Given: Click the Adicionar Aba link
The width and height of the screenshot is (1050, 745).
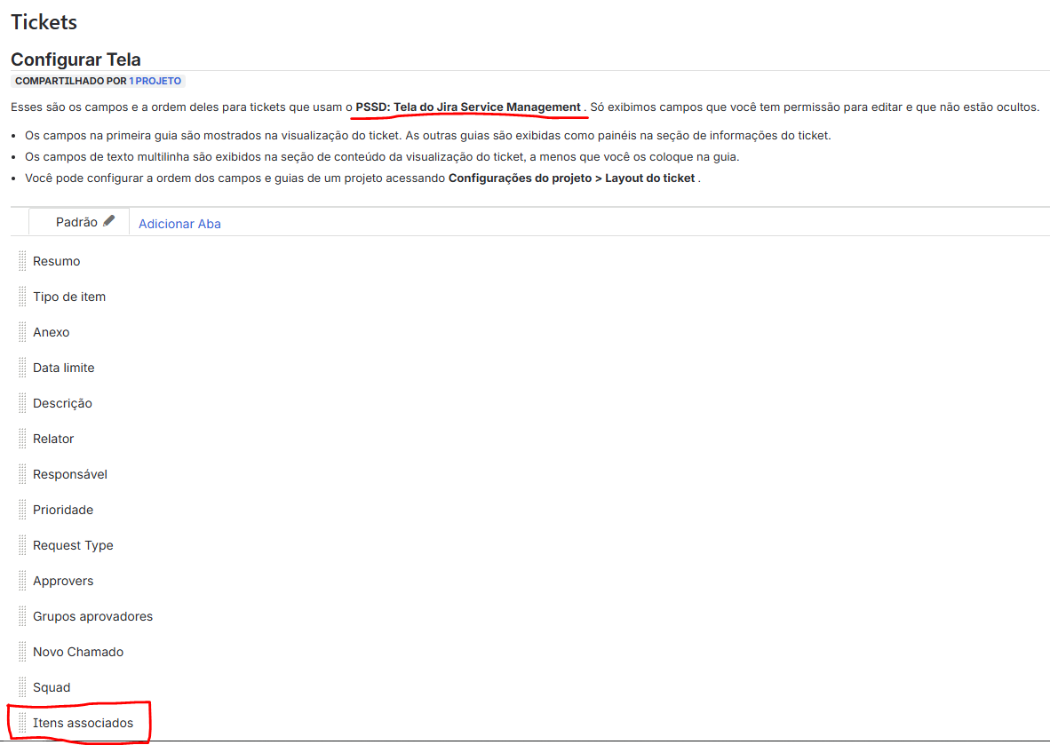Looking at the screenshot, I should (x=179, y=224).
